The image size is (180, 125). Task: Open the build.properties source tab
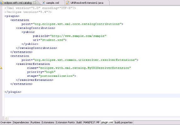(124, 122)
